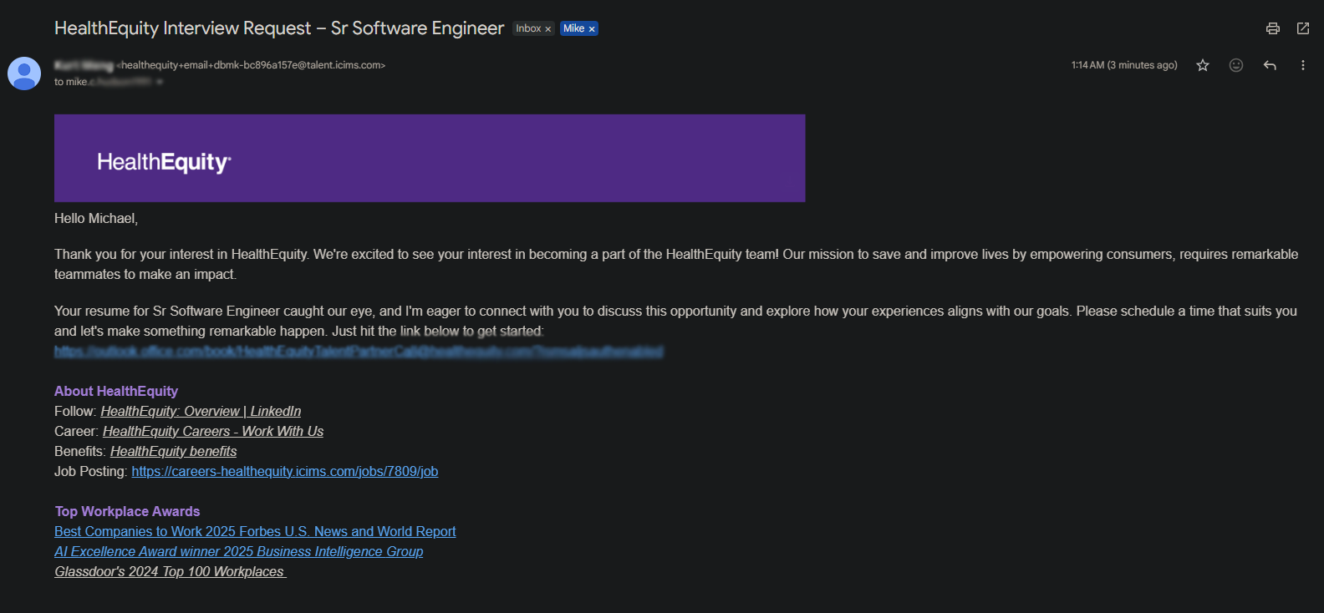The width and height of the screenshot is (1324, 613).
Task: Open the HealthEquity benefits link
Action: (x=173, y=451)
